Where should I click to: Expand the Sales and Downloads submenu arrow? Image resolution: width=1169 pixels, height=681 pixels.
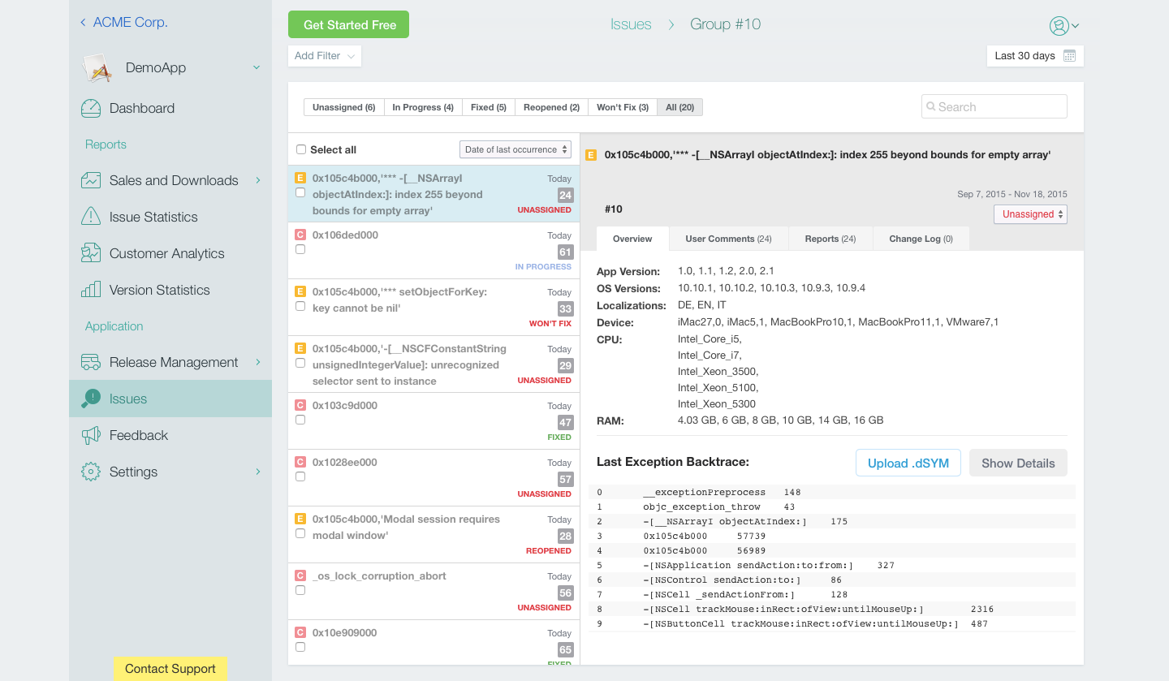coord(258,180)
